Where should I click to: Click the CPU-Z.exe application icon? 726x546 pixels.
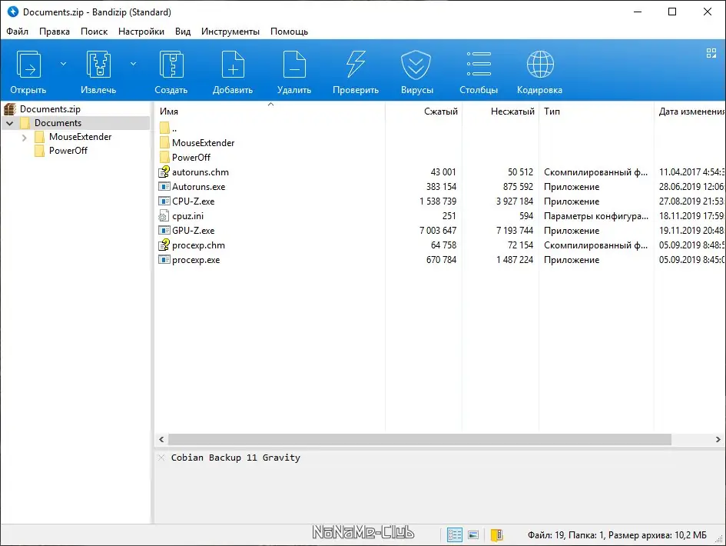164,201
